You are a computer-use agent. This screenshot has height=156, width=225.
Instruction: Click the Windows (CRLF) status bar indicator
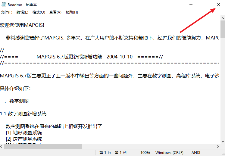(169, 153)
